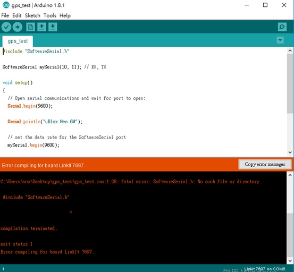The width and height of the screenshot is (294, 272).
Task: Open the Edit menu
Action: [x=16, y=15]
